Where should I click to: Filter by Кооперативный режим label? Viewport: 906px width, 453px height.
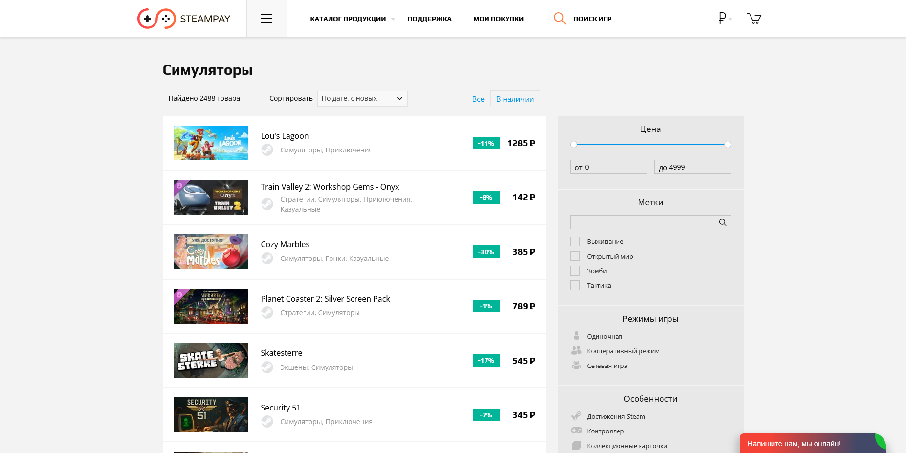pyautogui.click(x=623, y=351)
